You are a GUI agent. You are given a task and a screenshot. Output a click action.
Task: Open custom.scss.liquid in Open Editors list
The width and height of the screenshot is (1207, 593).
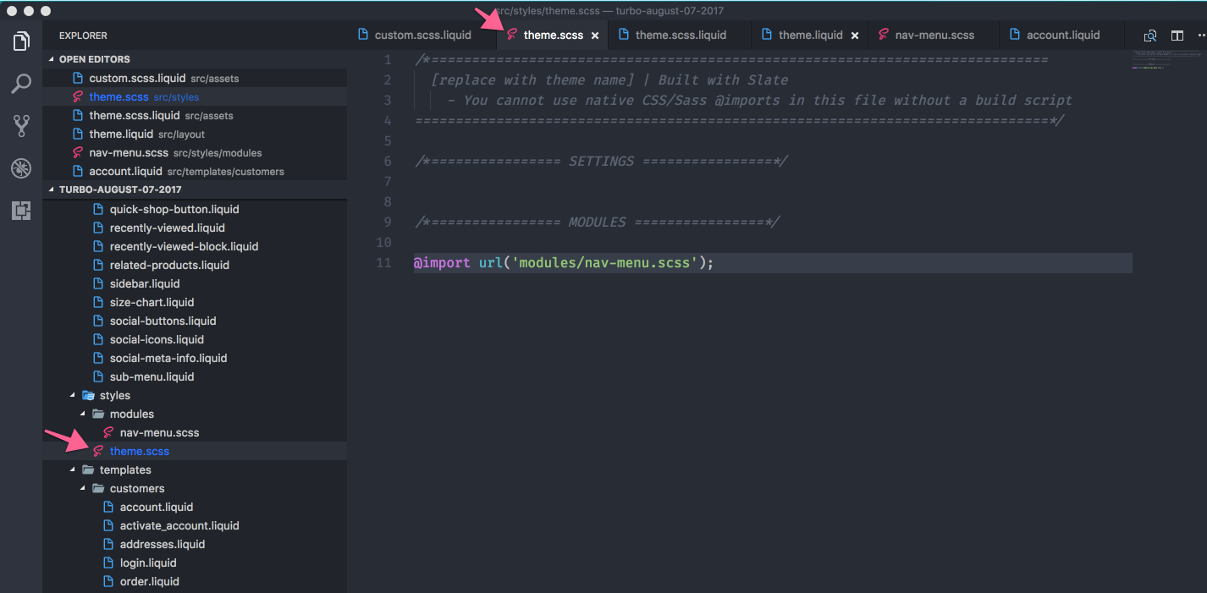[x=195, y=78]
